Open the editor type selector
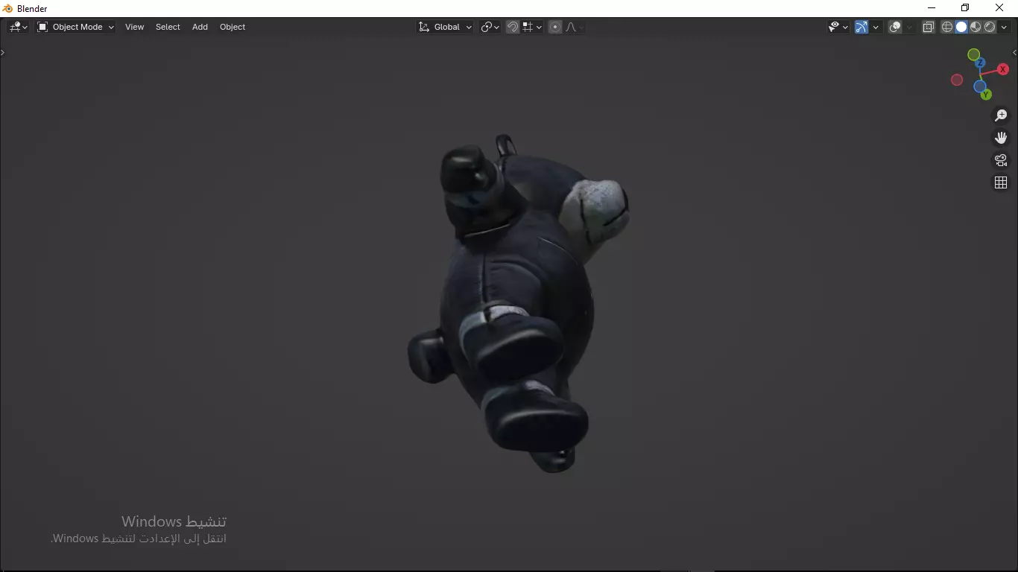1018x572 pixels. (18, 27)
